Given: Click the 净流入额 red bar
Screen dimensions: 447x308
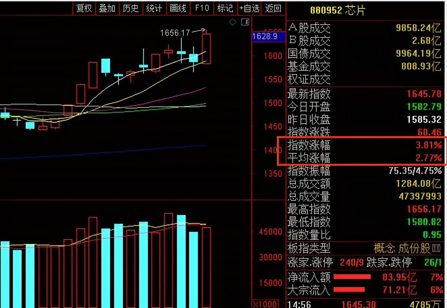Looking at the screenshot, I should tap(352, 277).
